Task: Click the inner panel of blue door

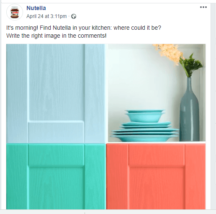Action: (x=57, y=83)
